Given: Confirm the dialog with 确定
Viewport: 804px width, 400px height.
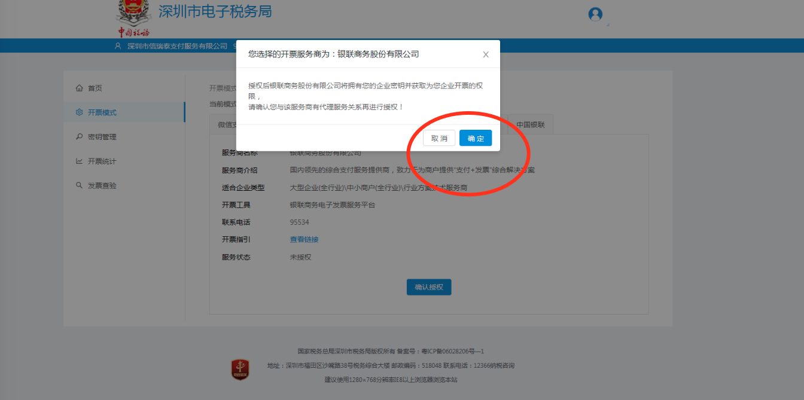Looking at the screenshot, I should coord(476,138).
